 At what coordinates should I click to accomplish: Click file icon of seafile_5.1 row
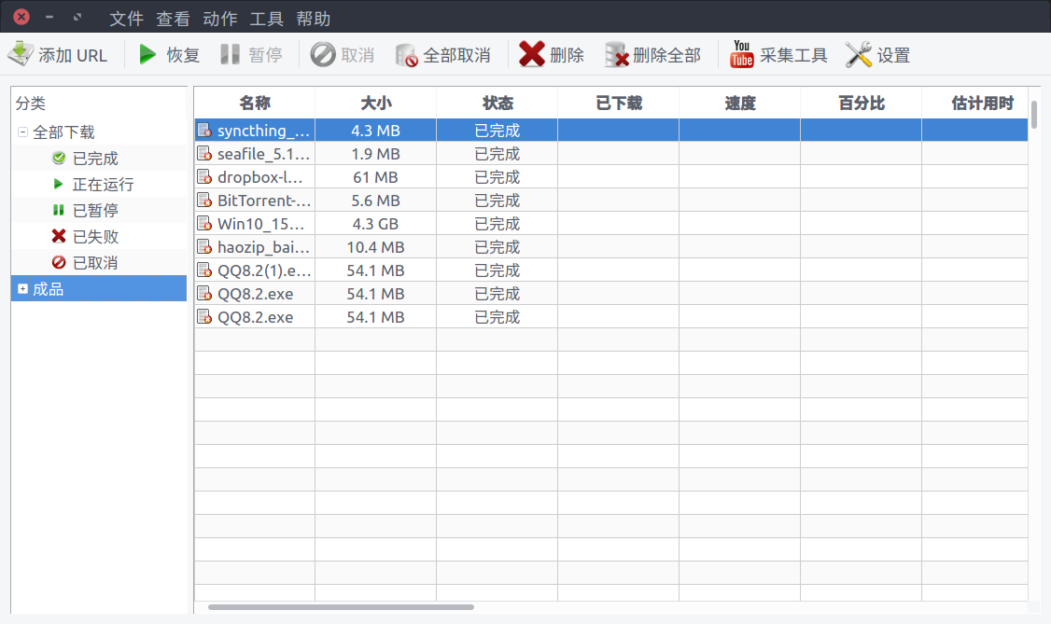point(204,153)
